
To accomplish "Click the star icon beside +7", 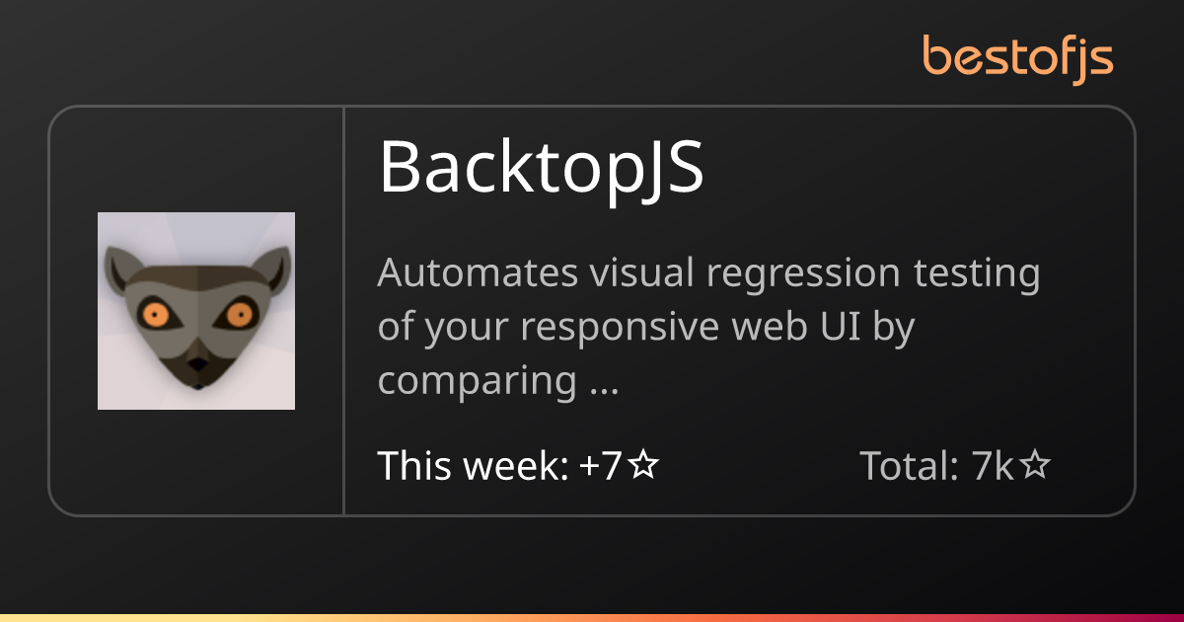I will pos(643,465).
